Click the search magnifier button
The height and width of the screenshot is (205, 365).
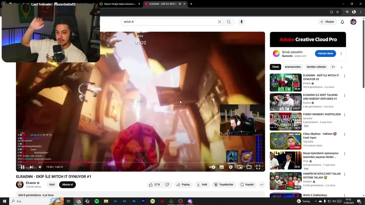click(x=229, y=22)
